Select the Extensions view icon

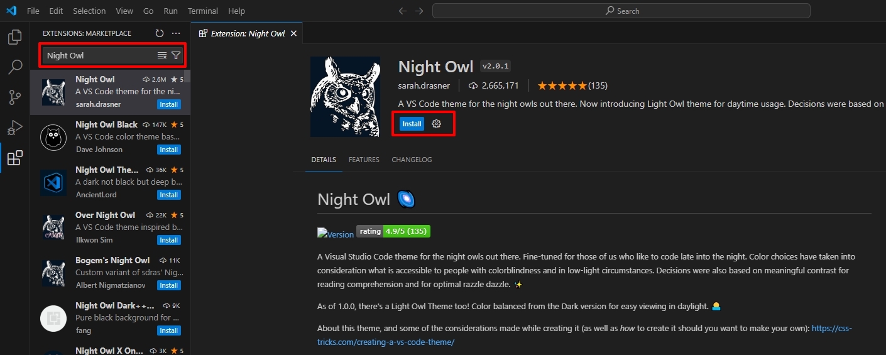click(14, 158)
